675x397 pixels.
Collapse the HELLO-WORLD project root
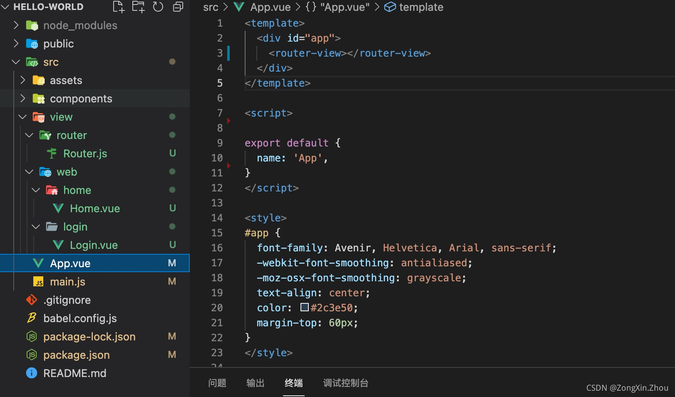point(5,7)
